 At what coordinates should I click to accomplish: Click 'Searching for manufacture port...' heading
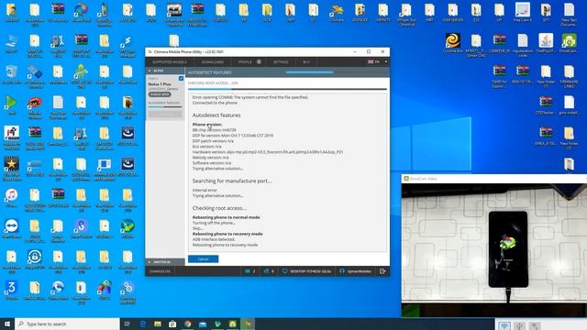click(232, 181)
